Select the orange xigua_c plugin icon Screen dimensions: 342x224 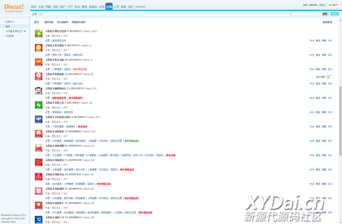click(x=39, y=62)
